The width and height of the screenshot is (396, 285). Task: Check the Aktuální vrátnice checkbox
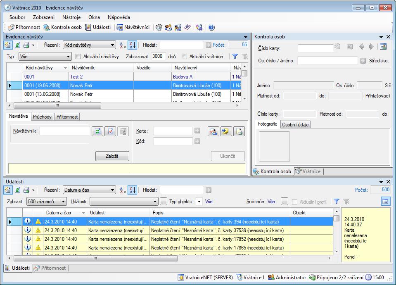pos(184,56)
